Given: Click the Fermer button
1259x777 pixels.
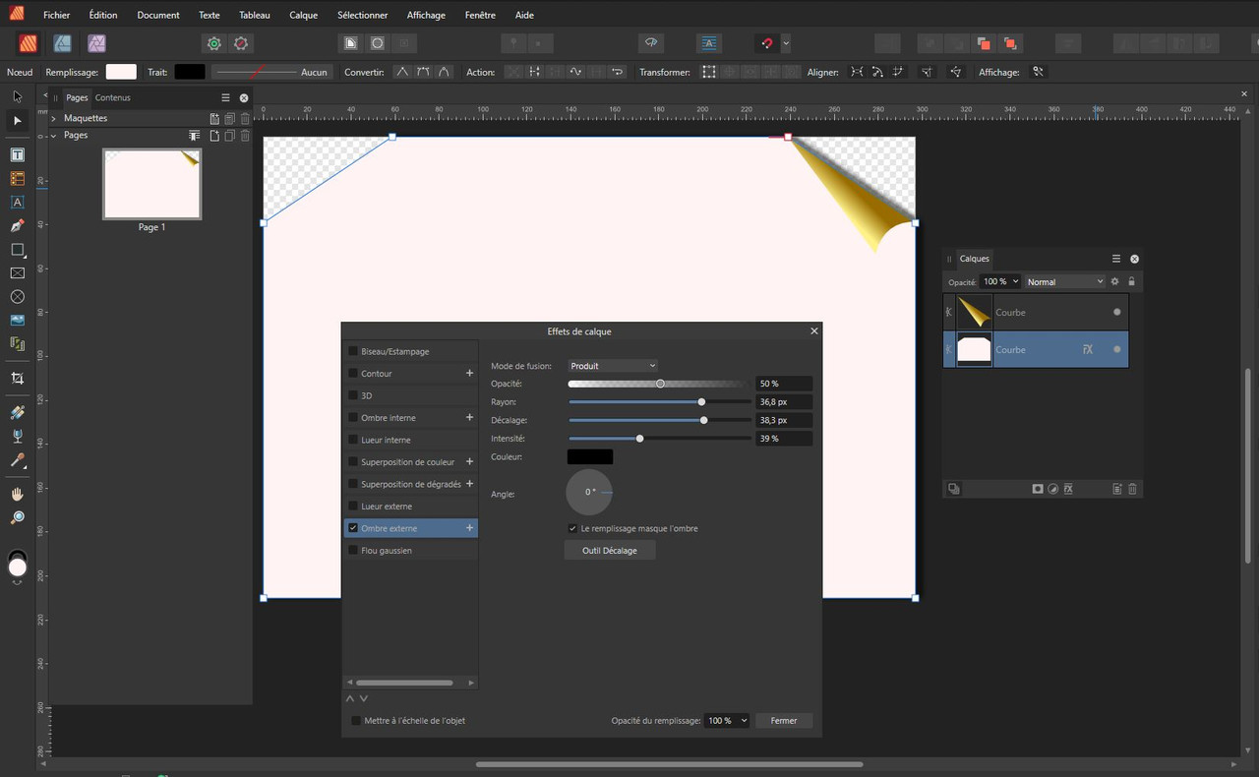Looking at the screenshot, I should pyautogui.click(x=784, y=721).
